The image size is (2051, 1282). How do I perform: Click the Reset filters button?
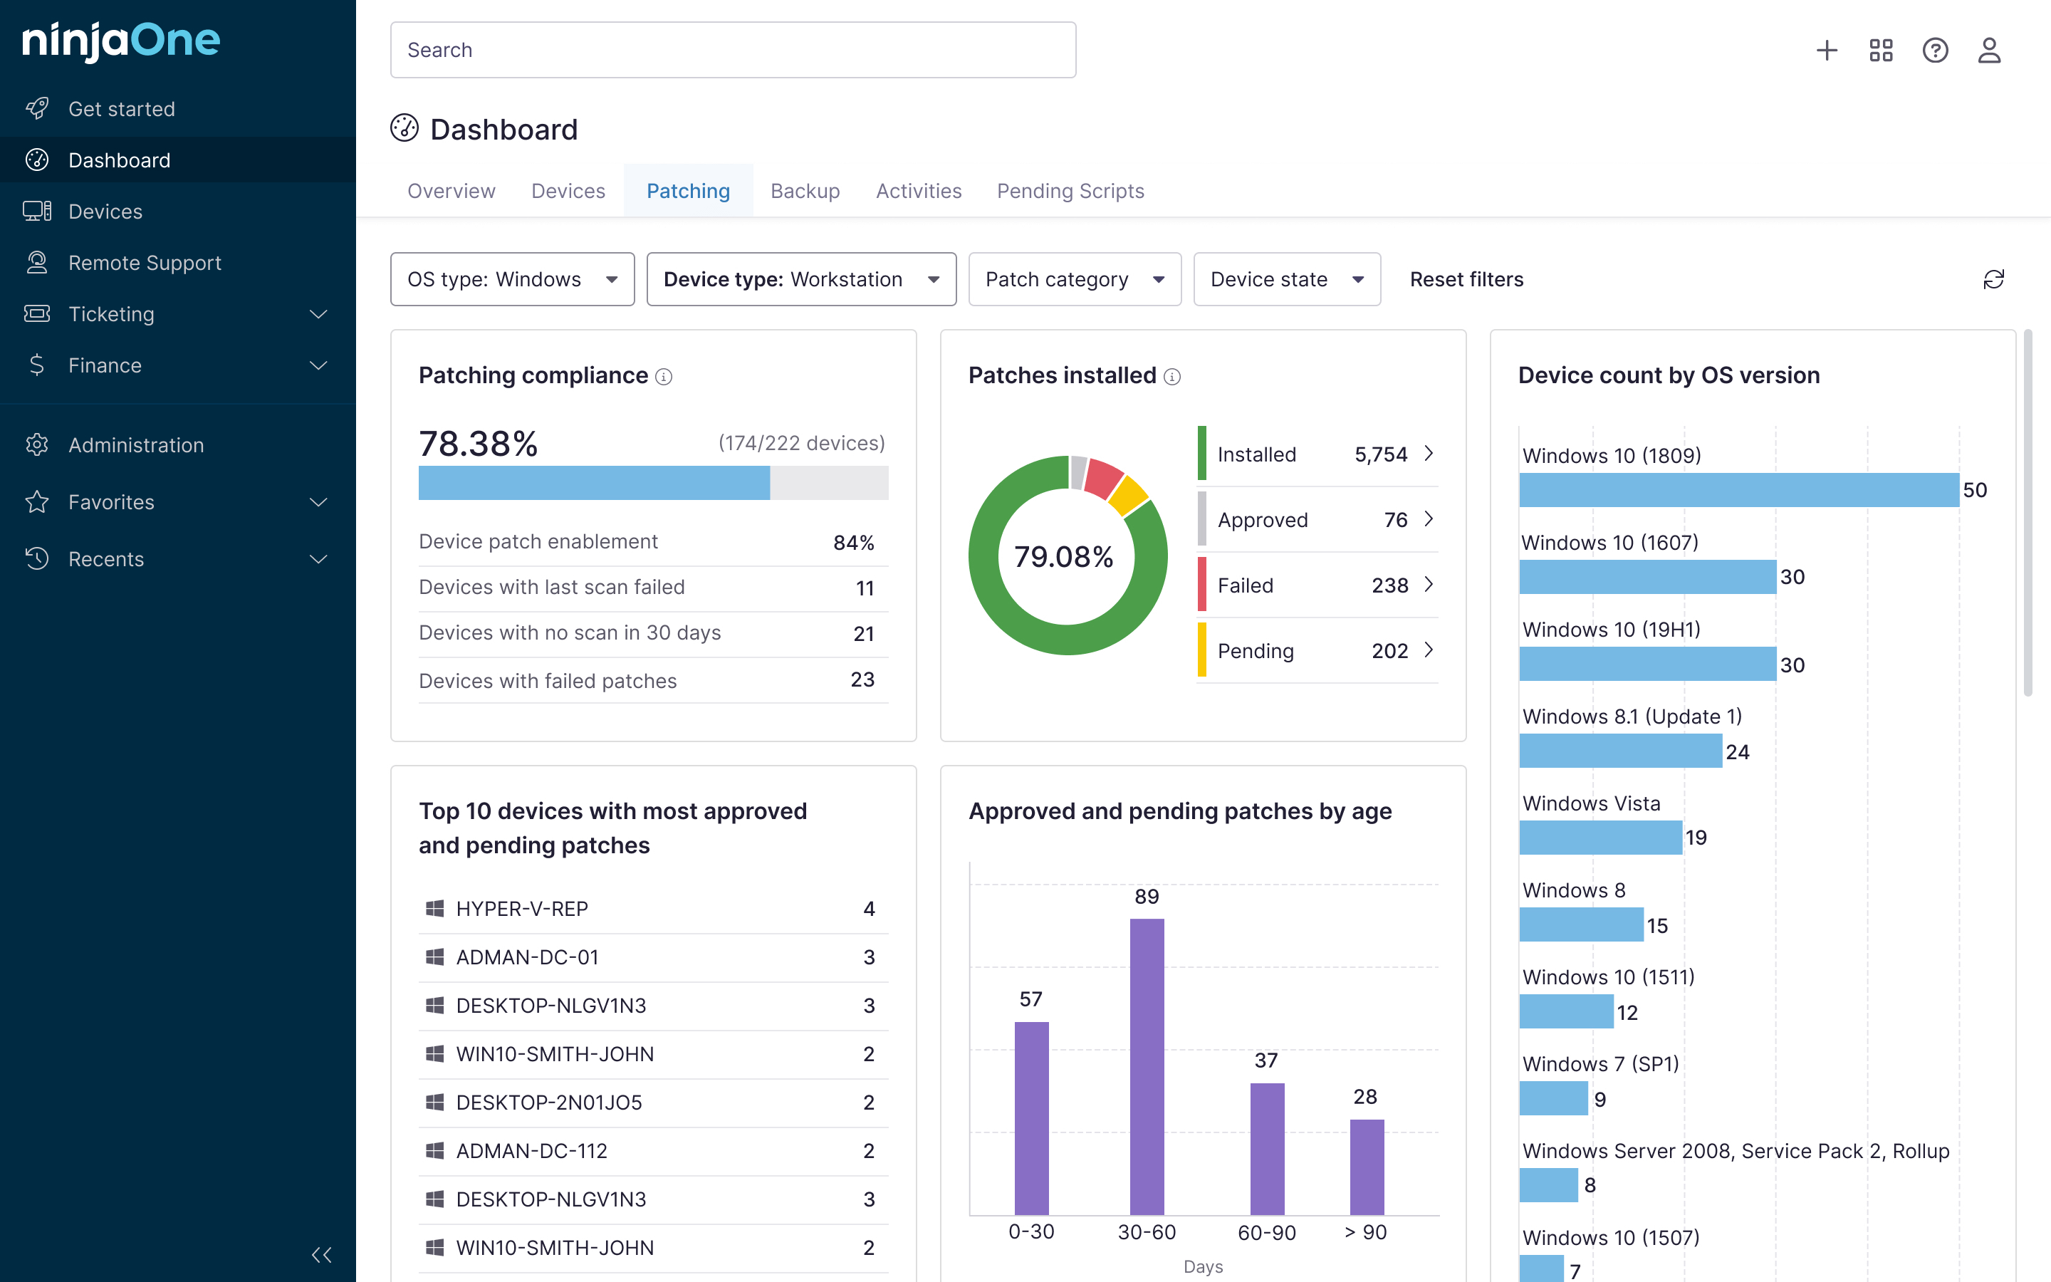coord(1466,279)
